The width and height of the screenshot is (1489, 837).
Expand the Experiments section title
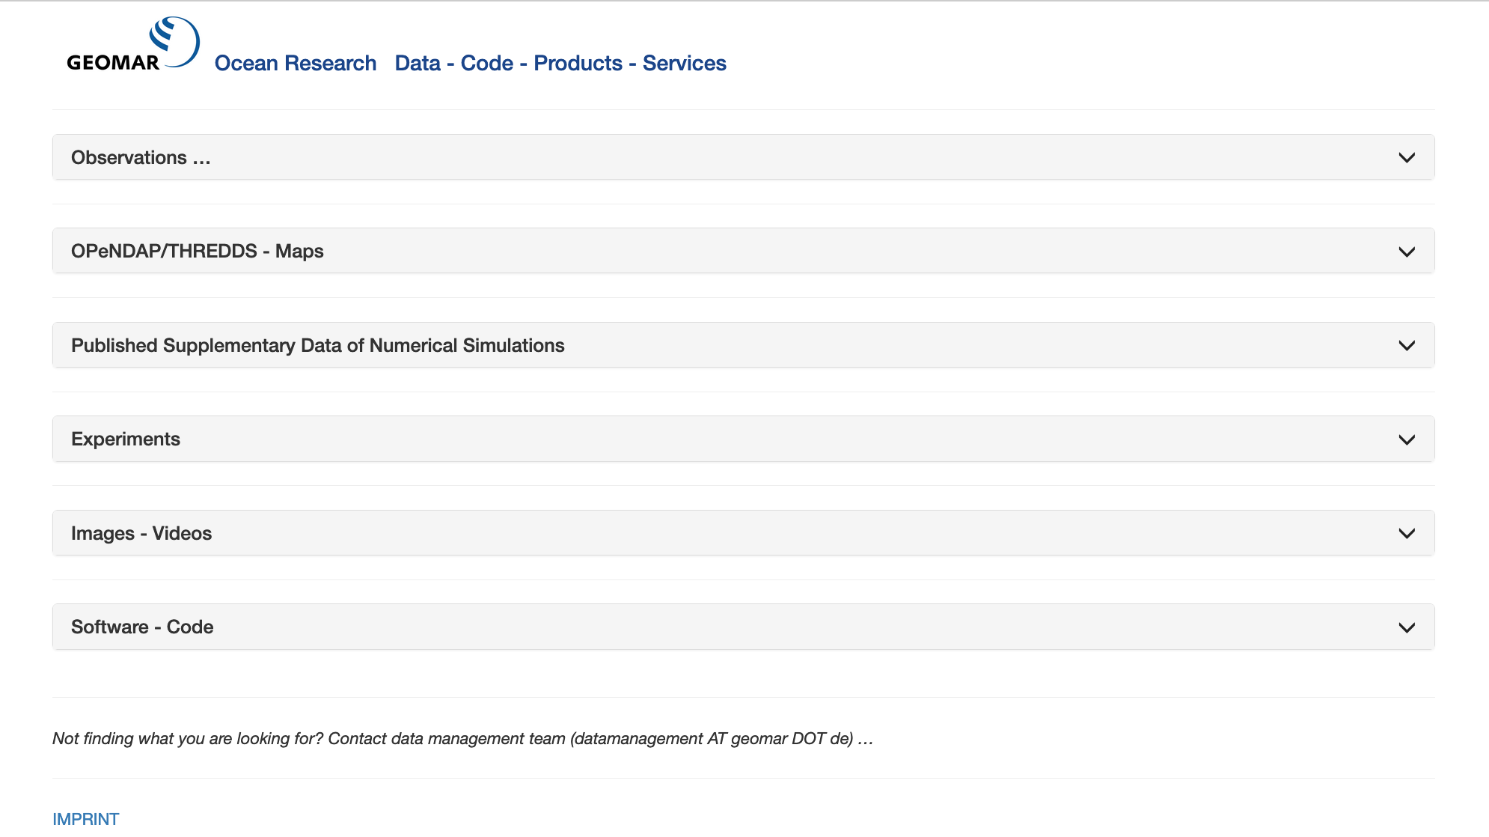[126, 439]
